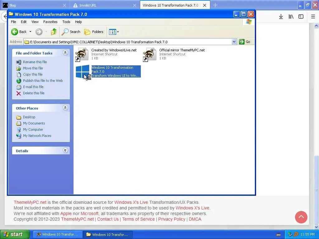Open browser Downloads arrow icon

[x=281, y=17]
